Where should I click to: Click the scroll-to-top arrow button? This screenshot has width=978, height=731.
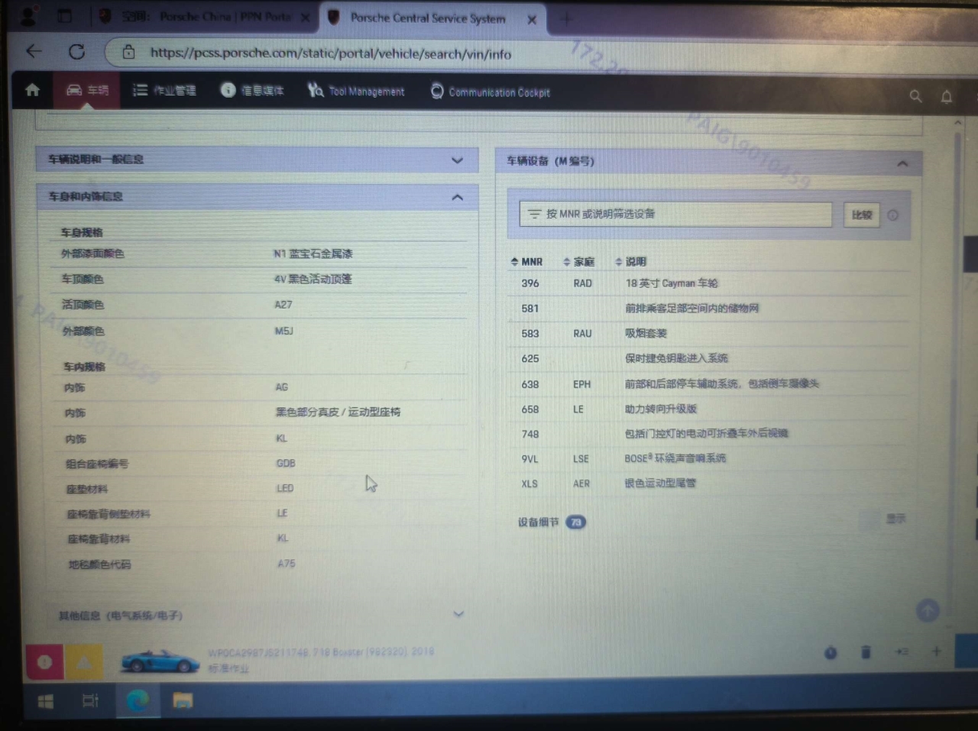click(x=928, y=610)
